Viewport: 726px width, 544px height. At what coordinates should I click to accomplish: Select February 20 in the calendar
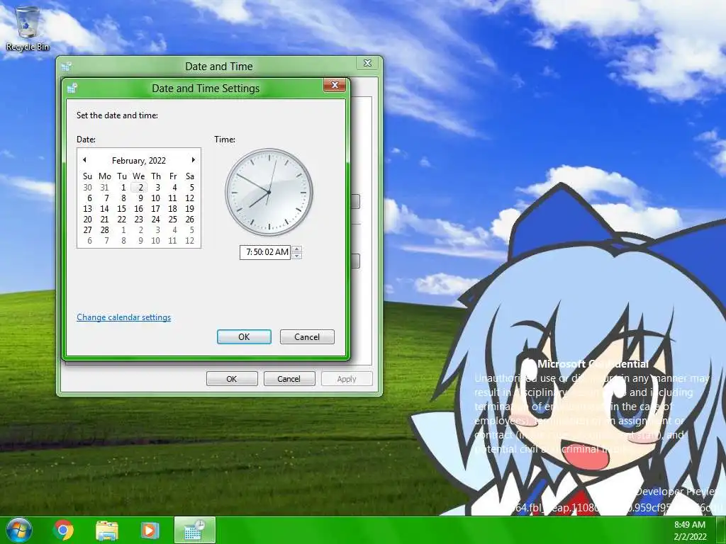pyautogui.click(x=87, y=220)
